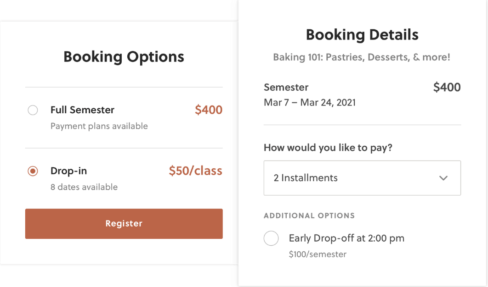Image resolution: width=488 pixels, height=287 pixels.
Task: Select the Full Semester radio button
Action: [x=33, y=110]
